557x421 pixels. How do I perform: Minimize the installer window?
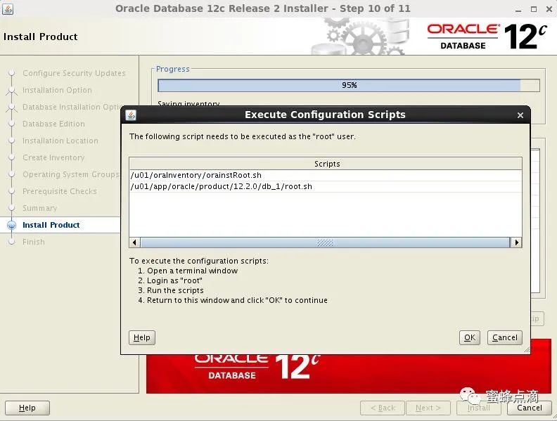click(x=518, y=10)
